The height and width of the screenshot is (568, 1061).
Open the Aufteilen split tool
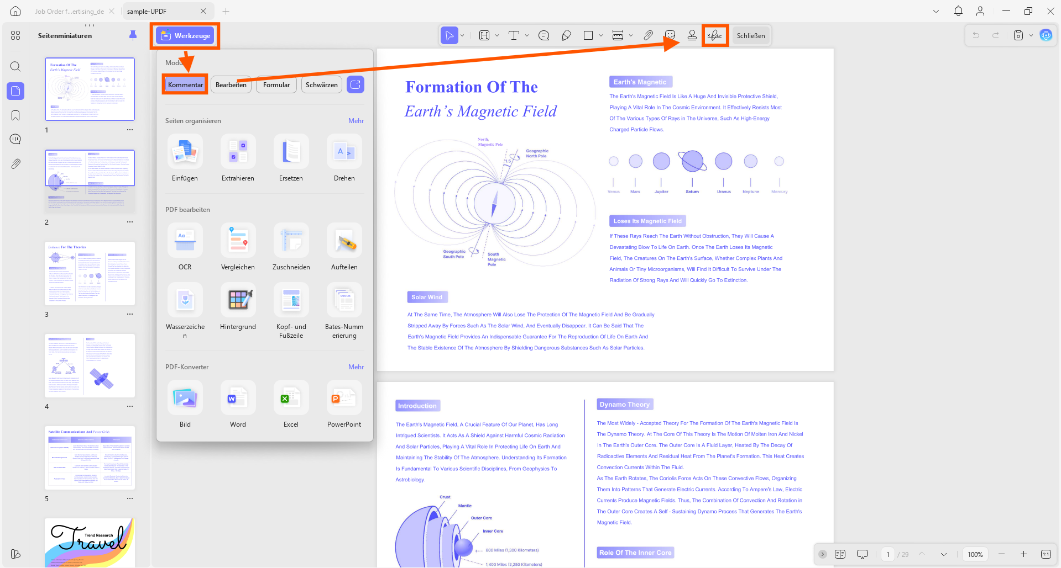coord(344,247)
